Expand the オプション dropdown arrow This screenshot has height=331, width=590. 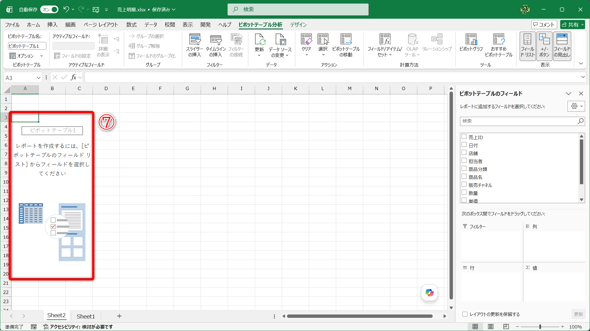41,56
